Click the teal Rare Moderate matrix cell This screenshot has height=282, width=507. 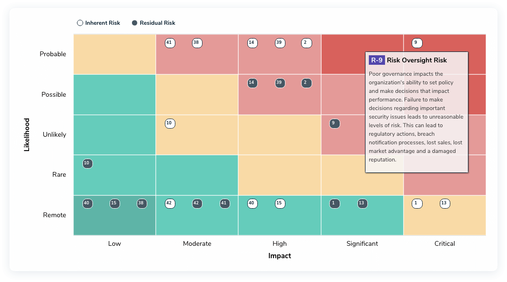point(197,175)
